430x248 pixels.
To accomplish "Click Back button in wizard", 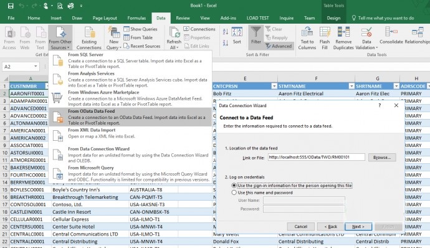I will [331, 226].
